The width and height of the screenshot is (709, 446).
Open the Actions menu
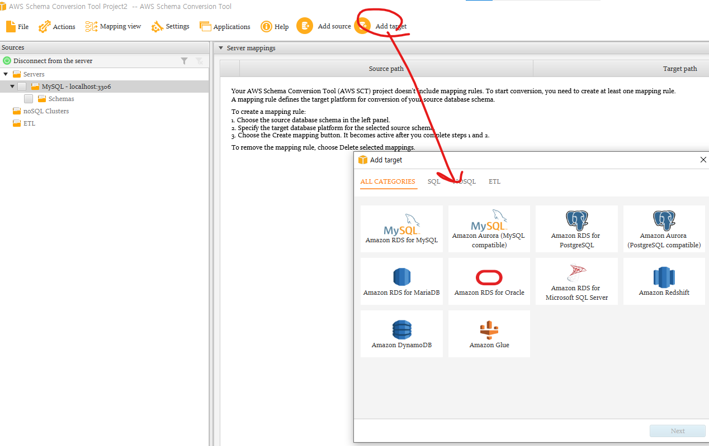tap(57, 26)
